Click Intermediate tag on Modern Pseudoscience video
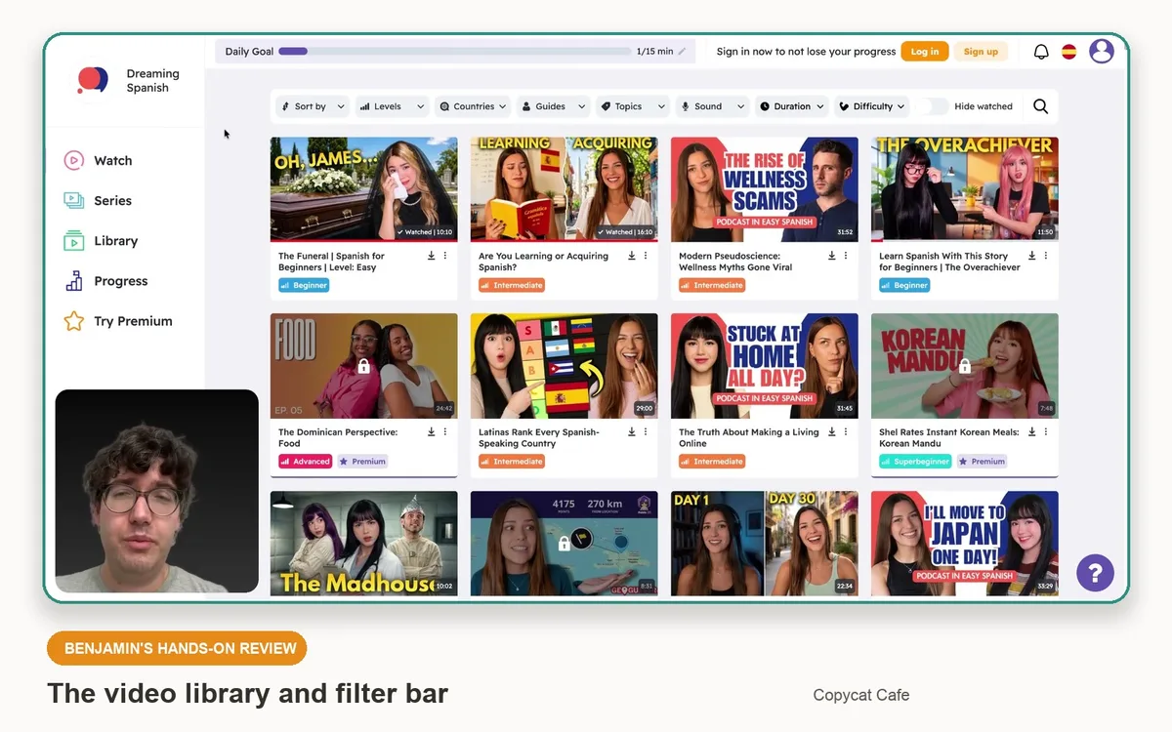The height and width of the screenshot is (732, 1172). (712, 285)
